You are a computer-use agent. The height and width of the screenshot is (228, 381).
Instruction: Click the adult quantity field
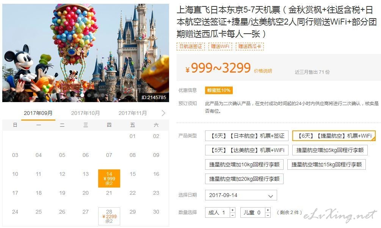tap(218, 212)
